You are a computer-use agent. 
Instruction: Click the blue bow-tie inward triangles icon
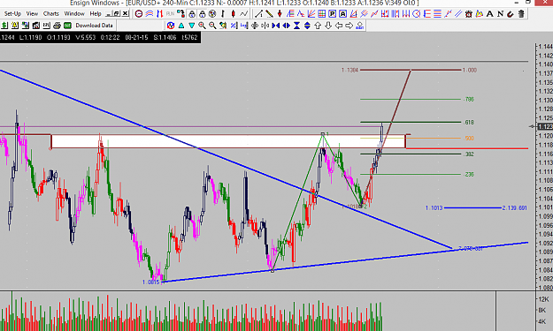(x=276, y=26)
